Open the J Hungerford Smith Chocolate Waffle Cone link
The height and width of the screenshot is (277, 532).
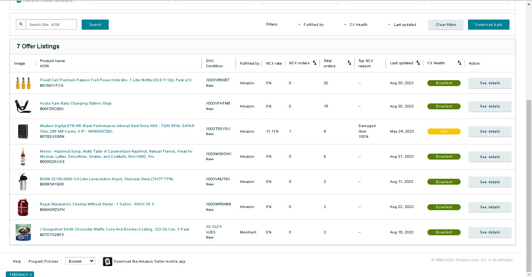[x=114, y=229]
